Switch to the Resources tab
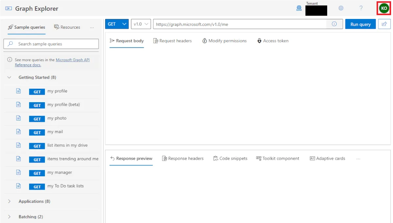This screenshot has width=393, height=223. click(x=67, y=27)
